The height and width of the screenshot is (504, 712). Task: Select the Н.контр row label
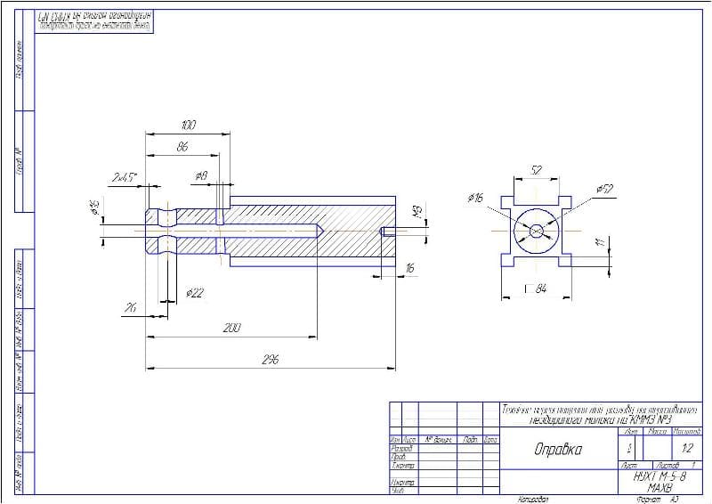403,483
